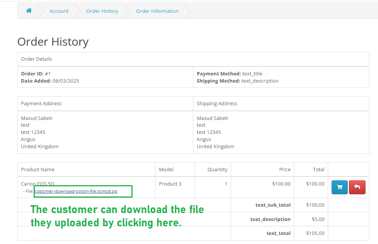
Task: Click the Quantity column header
Action: click(217, 169)
